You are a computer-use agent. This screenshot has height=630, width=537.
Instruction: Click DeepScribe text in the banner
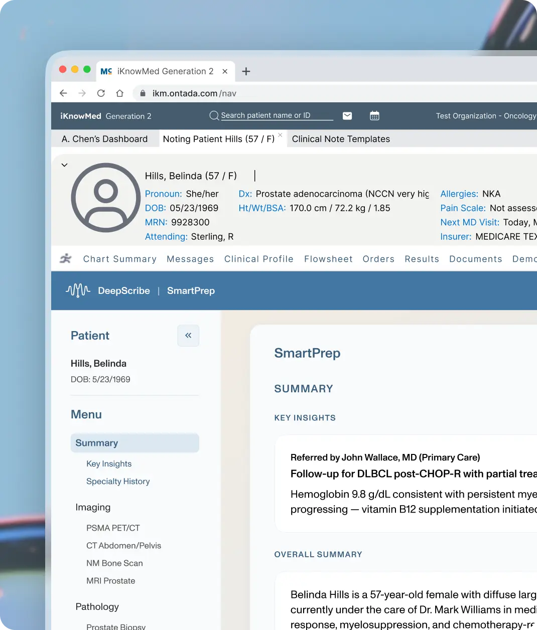pyautogui.click(x=124, y=290)
